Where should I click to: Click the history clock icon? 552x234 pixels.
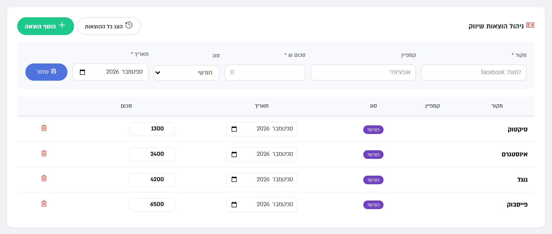129,25
